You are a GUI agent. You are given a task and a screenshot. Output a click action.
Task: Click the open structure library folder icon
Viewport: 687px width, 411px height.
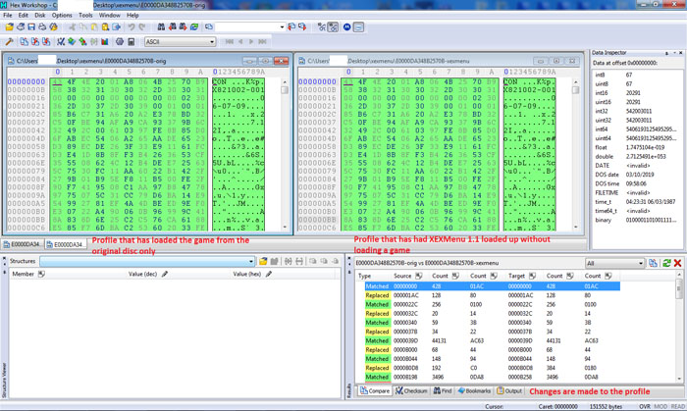tap(263, 262)
